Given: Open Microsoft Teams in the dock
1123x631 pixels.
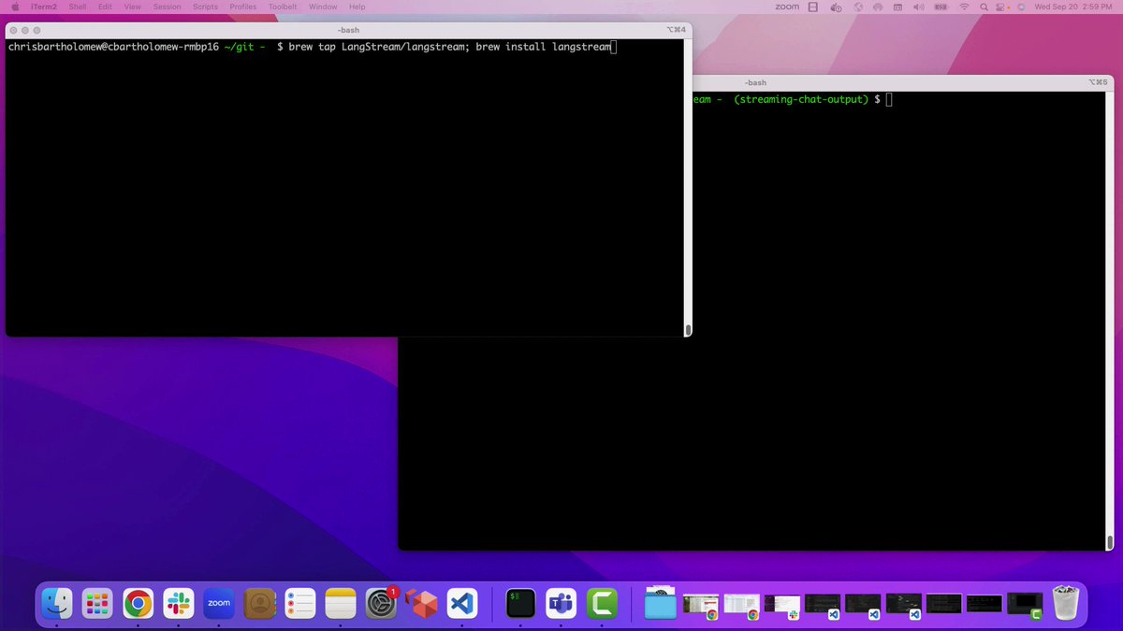Looking at the screenshot, I should click(561, 603).
